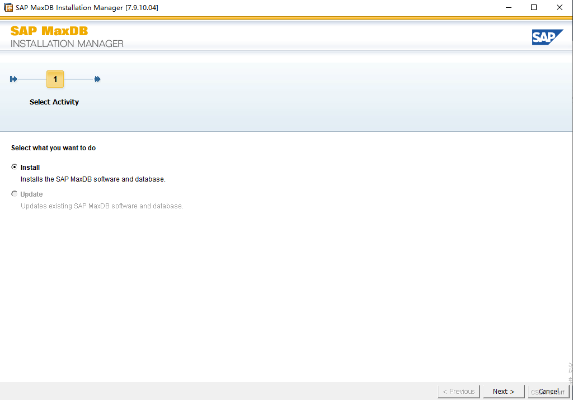Click the wizard end double-arrow icon
The height and width of the screenshot is (400, 573).
(x=97, y=79)
